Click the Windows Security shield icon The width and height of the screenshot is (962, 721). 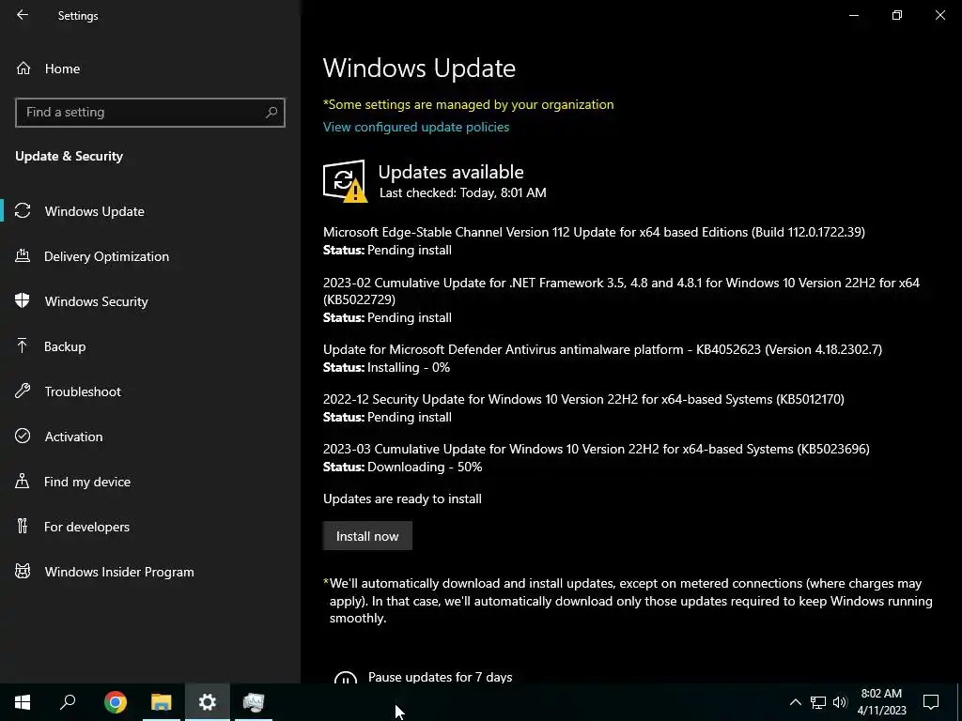[23, 301]
